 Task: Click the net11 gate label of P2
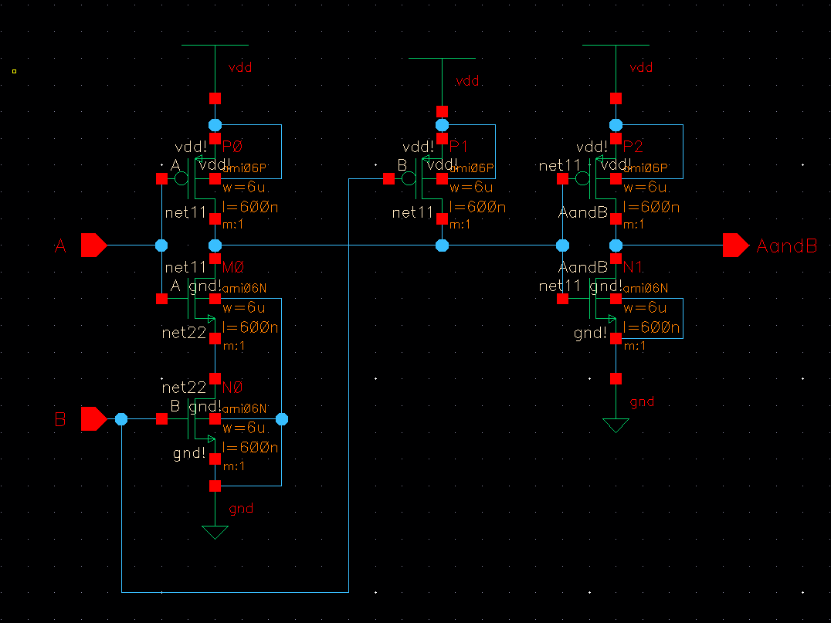[x=560, y=166]
